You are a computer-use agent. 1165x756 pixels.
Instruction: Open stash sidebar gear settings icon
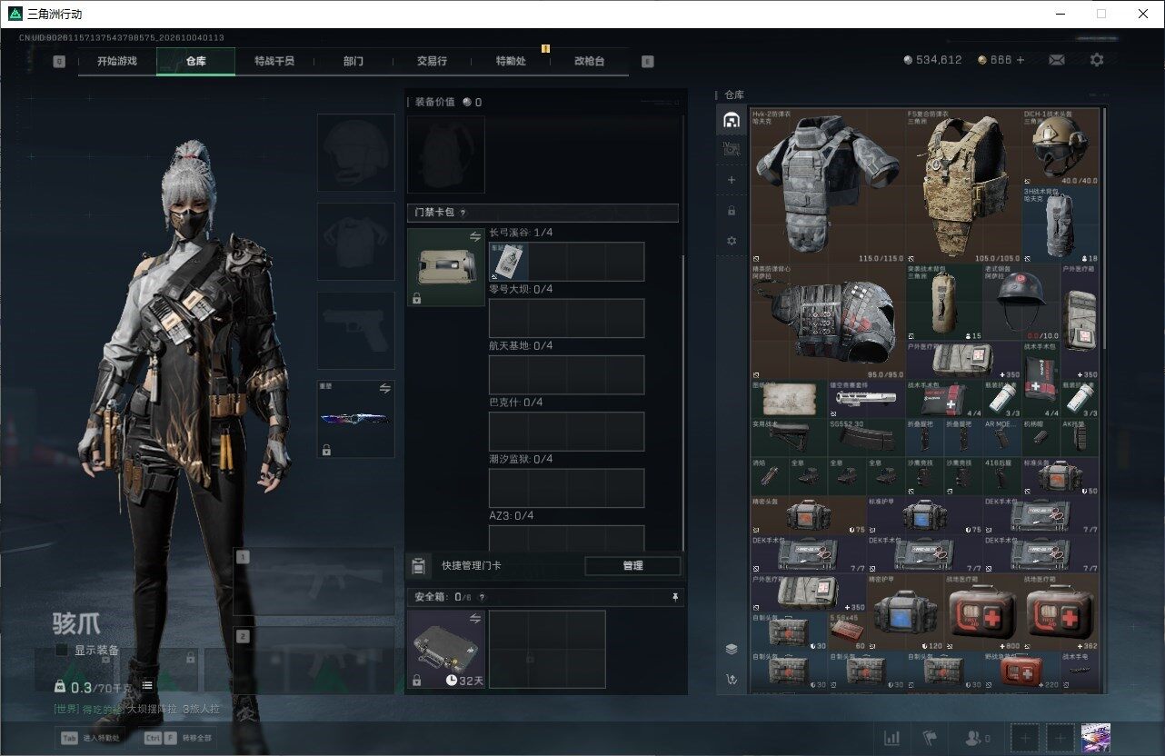click(732, 241)
